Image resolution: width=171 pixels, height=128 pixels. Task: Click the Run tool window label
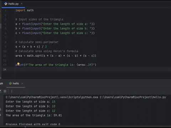click(x=1, y=84)
